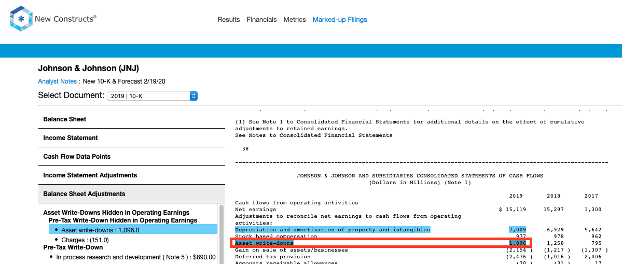Image resolution: width=622 pixels, height=264 pixels.
Task: Click the 5,642 depreciation value
Action: point(592,230)
